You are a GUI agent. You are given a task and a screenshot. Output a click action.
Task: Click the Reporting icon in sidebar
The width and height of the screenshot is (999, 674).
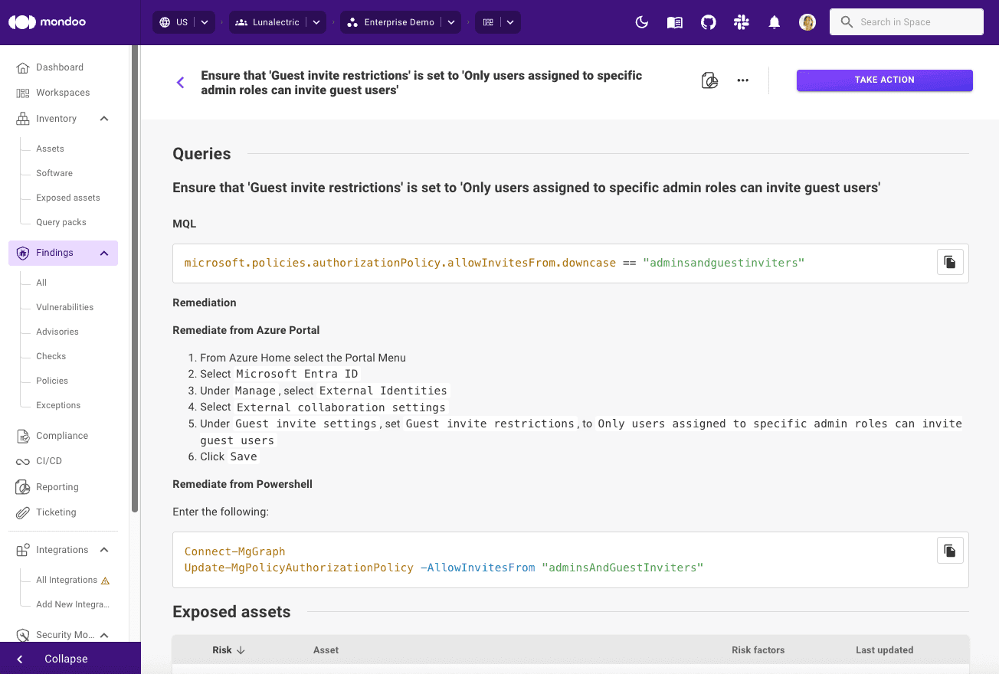point(22,487)
